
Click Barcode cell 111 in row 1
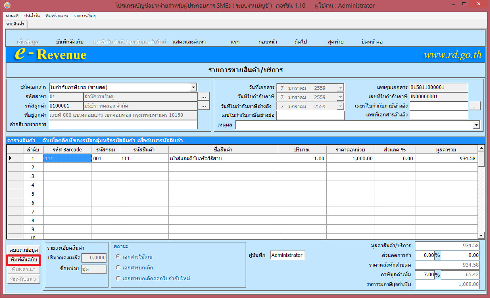[x=67, y=158]
